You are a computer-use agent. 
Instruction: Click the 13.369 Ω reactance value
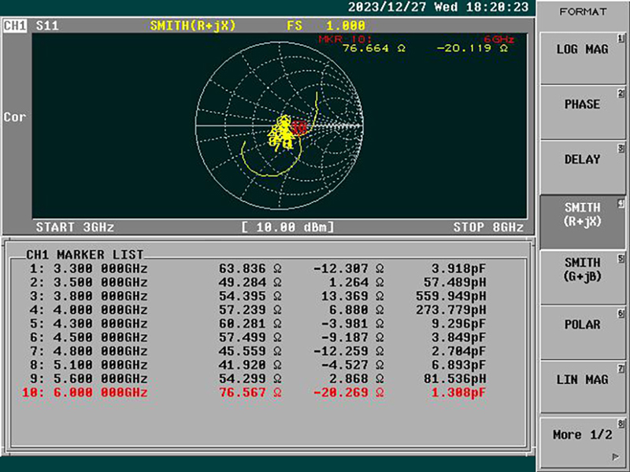352,297
